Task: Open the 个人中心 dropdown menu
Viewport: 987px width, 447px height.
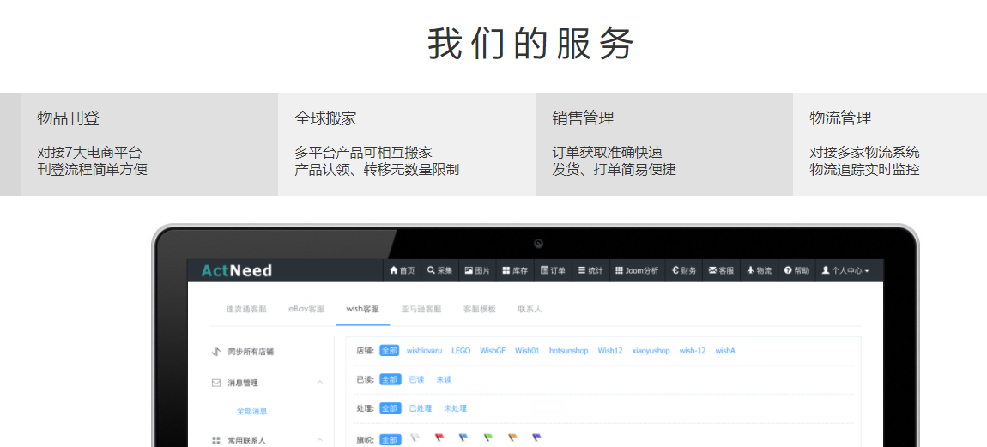Action: pos(845,270)
